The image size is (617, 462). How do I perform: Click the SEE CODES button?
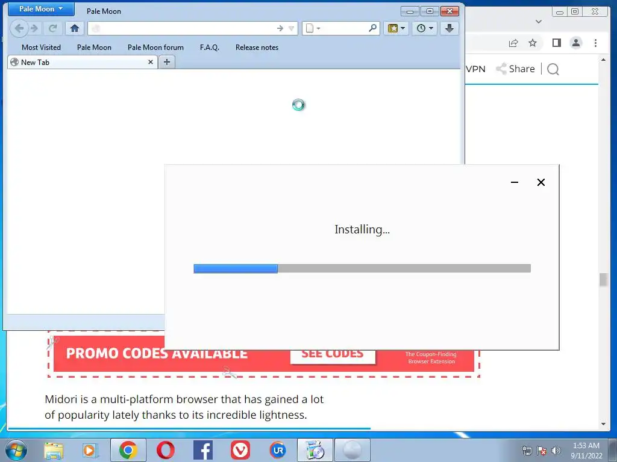(x=333, y=355)
